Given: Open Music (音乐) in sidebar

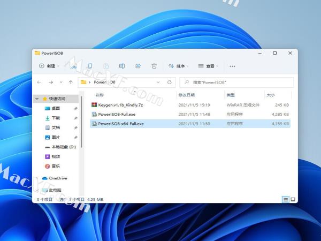Looking at the screenshot, I should point(56,166).
